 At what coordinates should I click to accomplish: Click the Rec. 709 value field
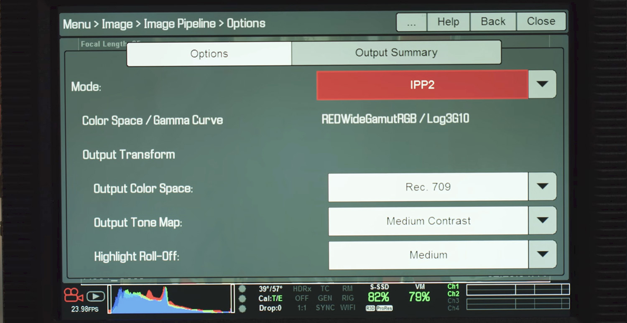point(428,187)
